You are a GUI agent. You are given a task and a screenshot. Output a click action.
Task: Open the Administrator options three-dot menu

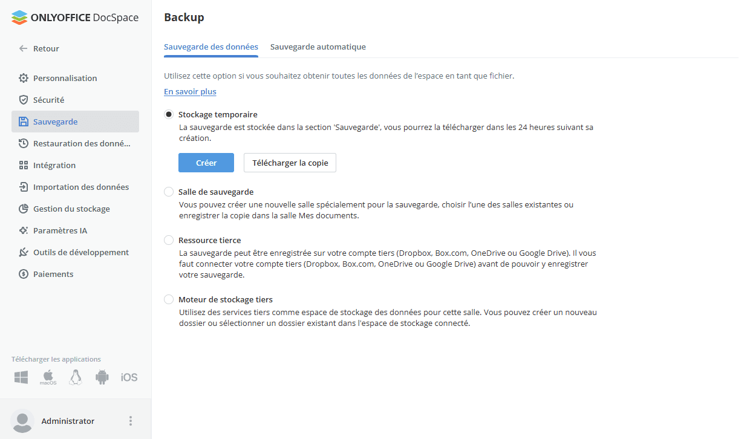coord(131,421)
